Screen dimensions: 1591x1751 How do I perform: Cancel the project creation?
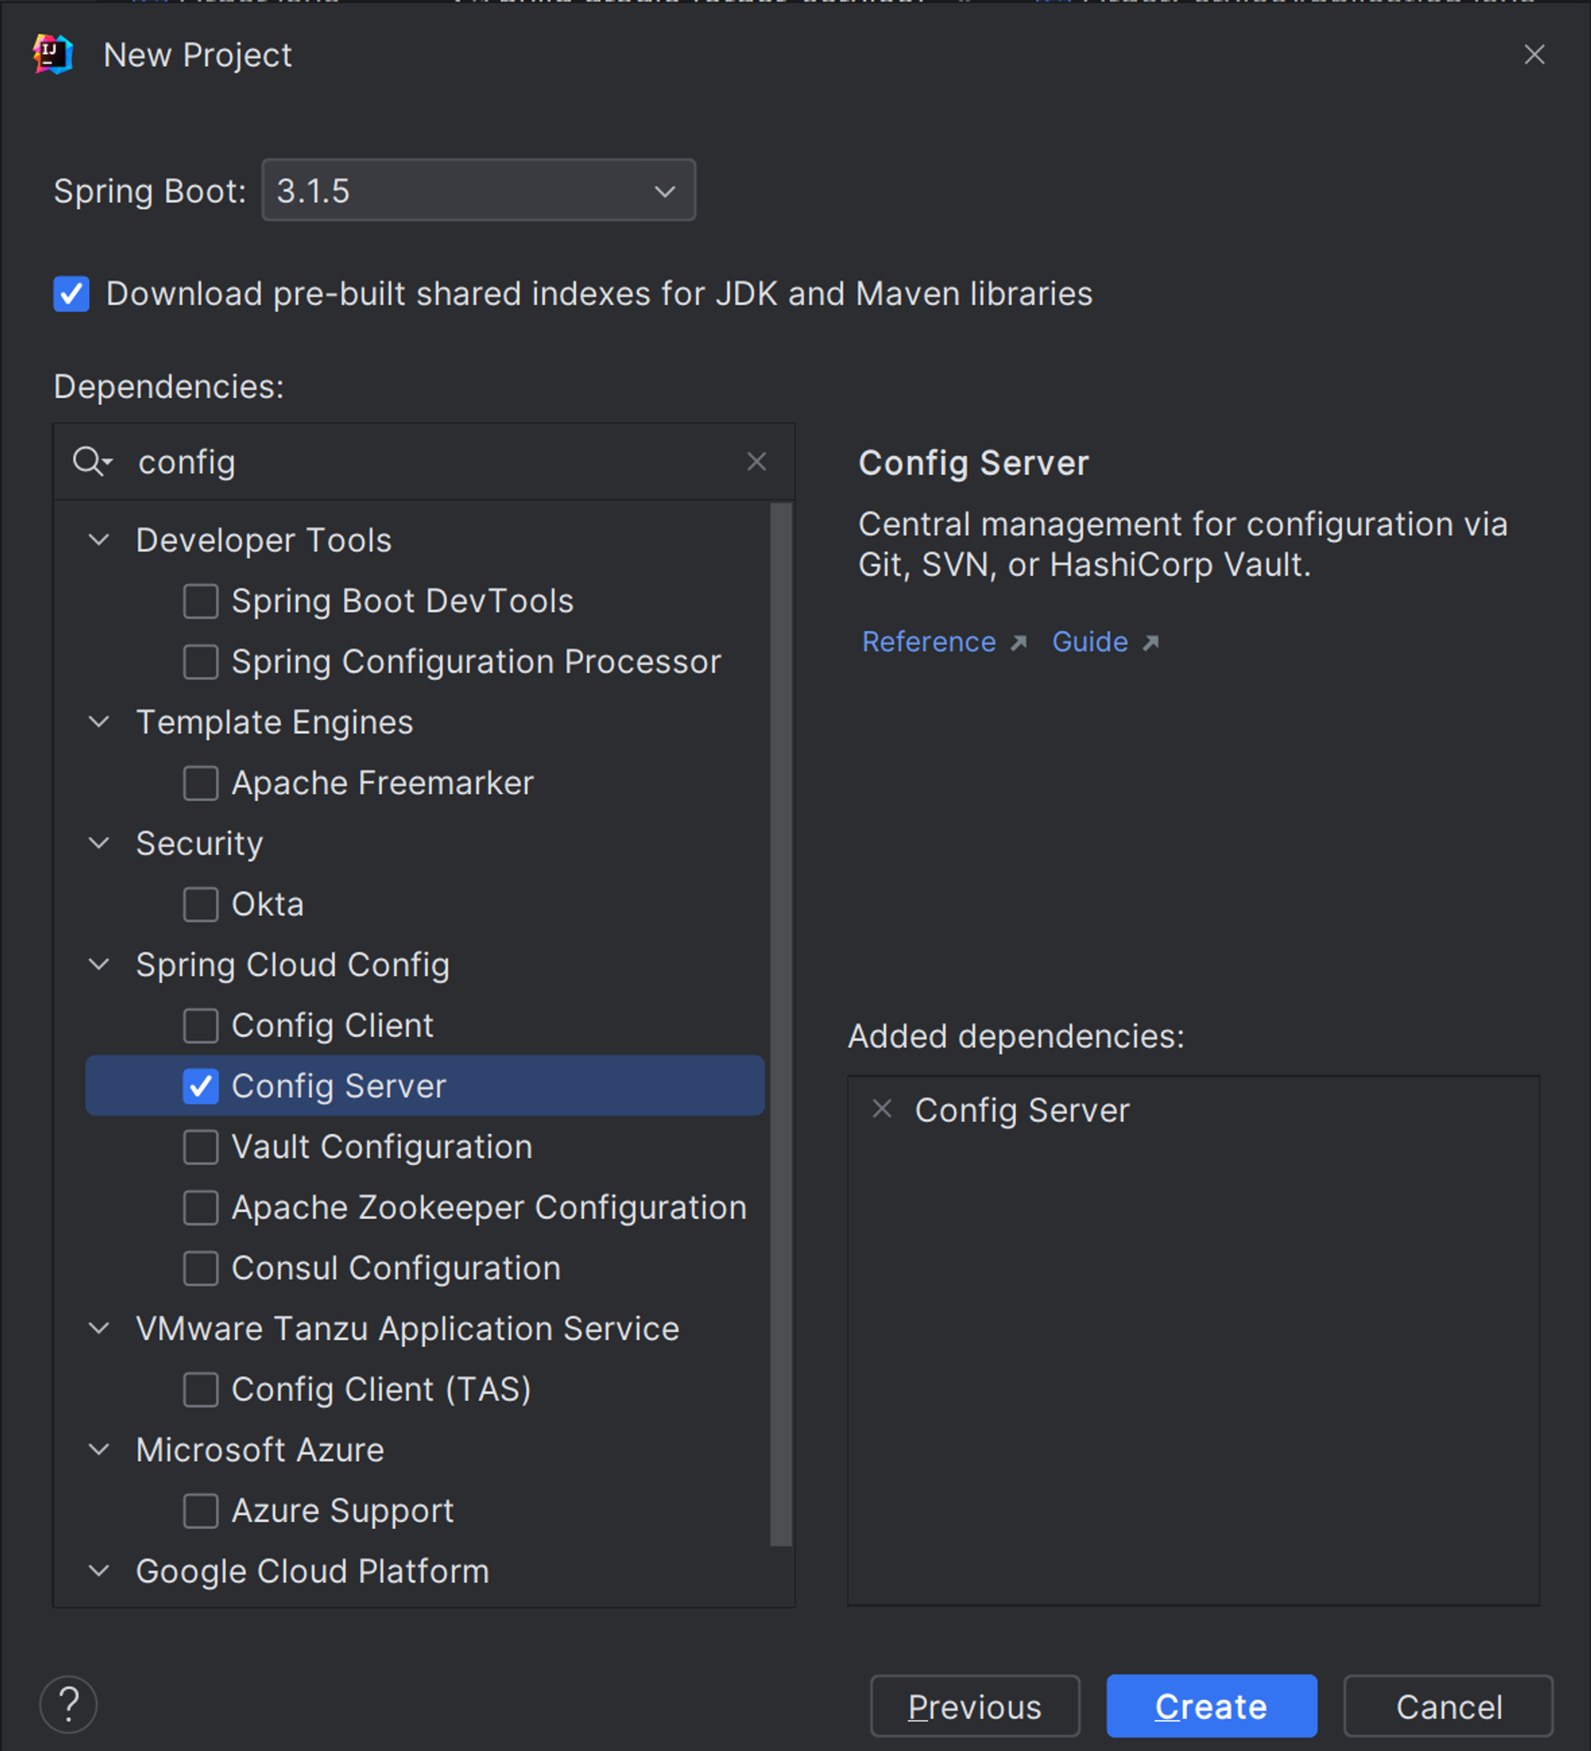tap(1448, 1705)
